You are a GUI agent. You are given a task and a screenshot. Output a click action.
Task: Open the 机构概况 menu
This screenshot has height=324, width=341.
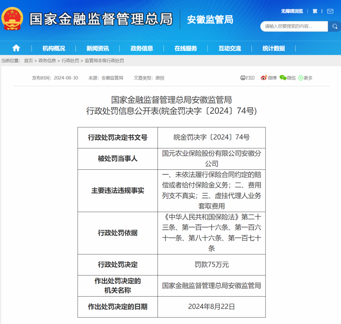[54, 48]
